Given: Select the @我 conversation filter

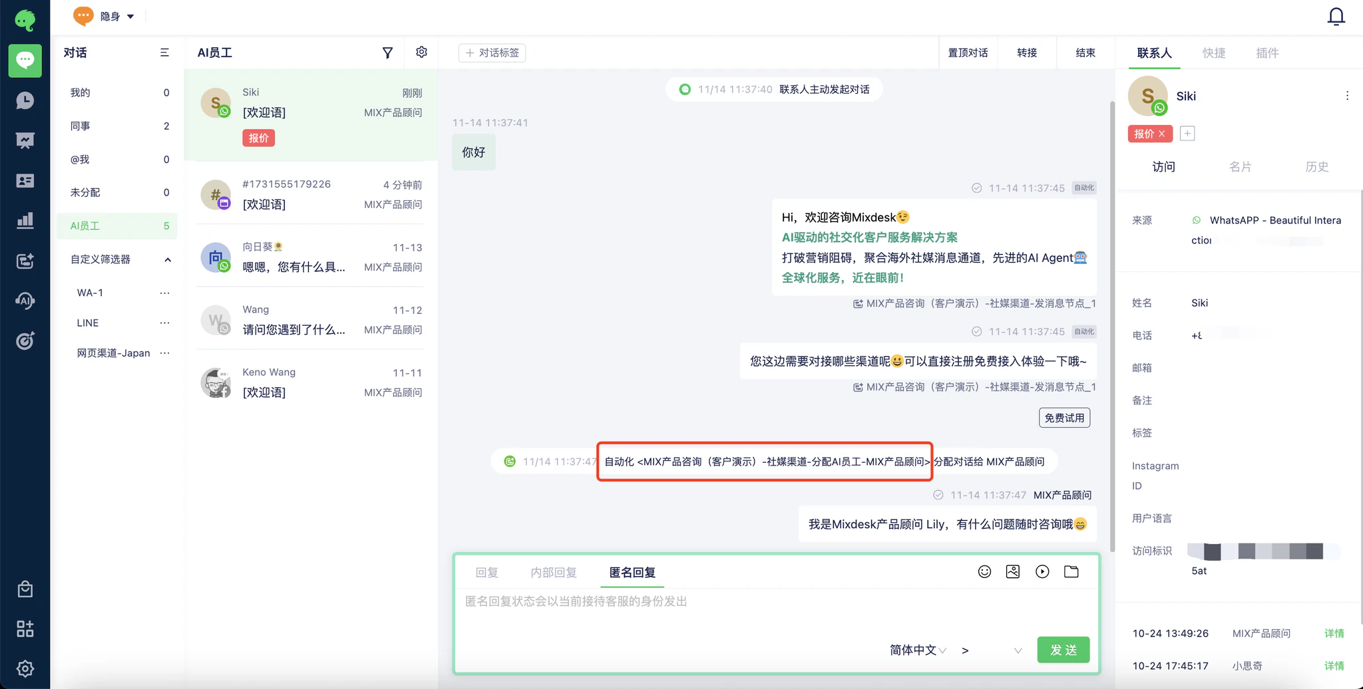Looking at the screenshot, I should tap(118, 159).
